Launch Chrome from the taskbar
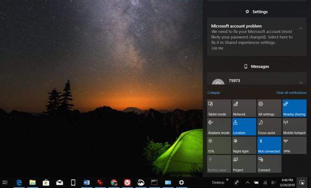 coord(114,183)
